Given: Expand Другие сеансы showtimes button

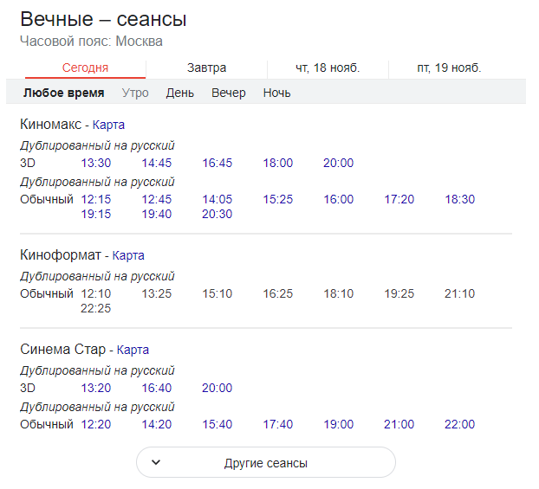Looking at the screenshot, I should point(266,462).
